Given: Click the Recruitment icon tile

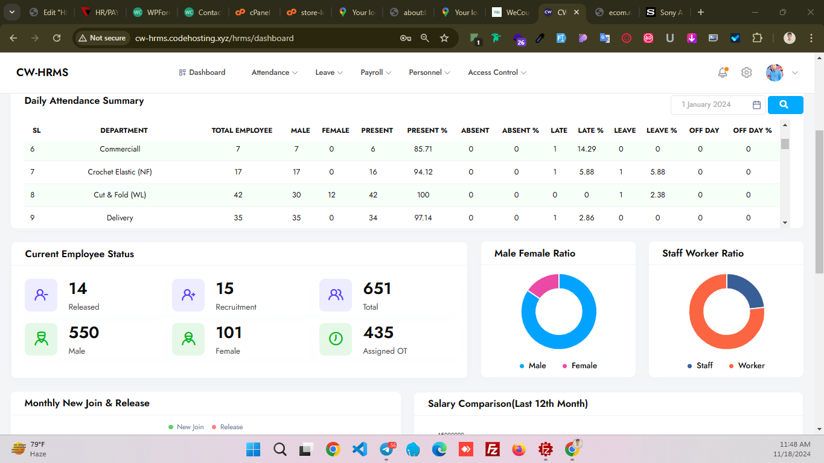Looking at the screenshot, I should point(188,295).
